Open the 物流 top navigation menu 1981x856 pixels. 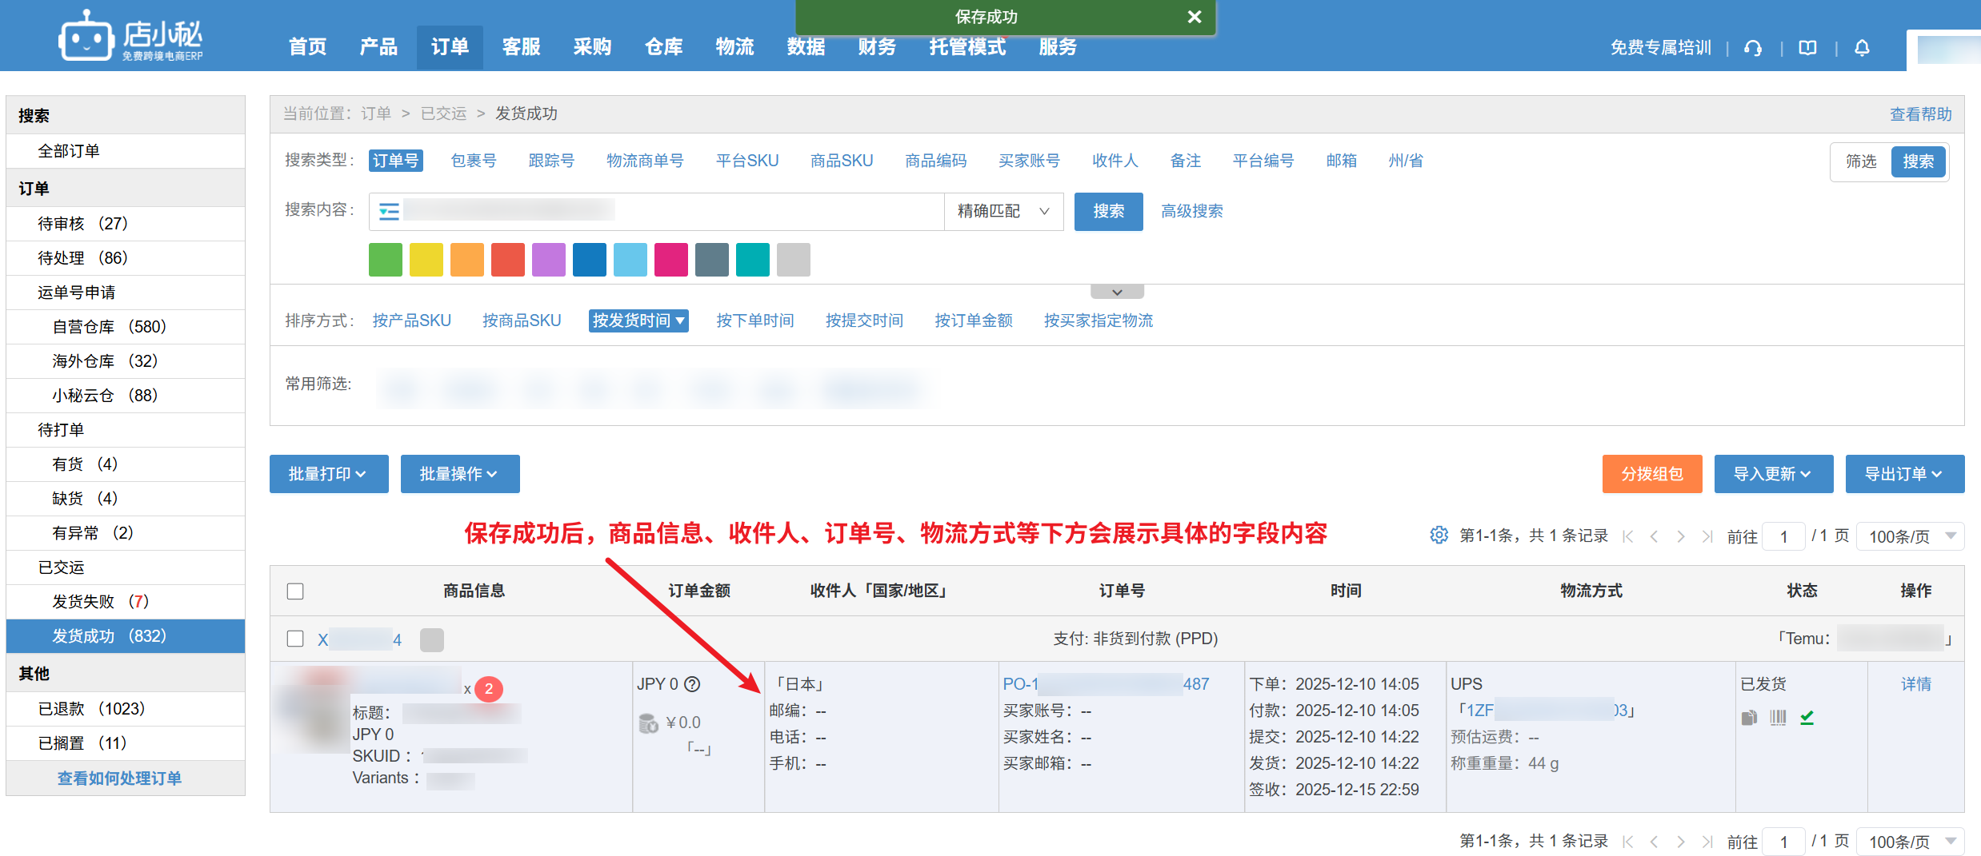click(734, 47)
